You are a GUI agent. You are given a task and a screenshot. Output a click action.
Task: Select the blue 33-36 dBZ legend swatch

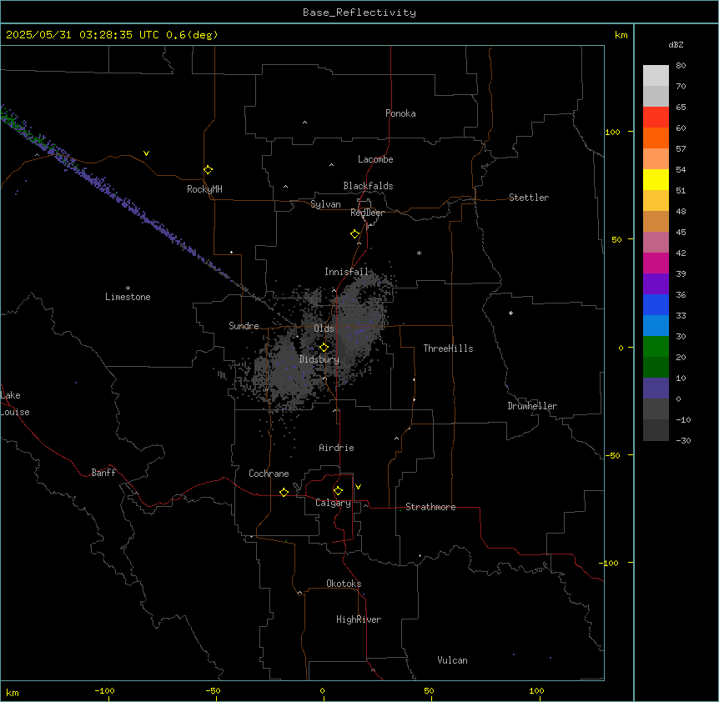click(656, 304)
